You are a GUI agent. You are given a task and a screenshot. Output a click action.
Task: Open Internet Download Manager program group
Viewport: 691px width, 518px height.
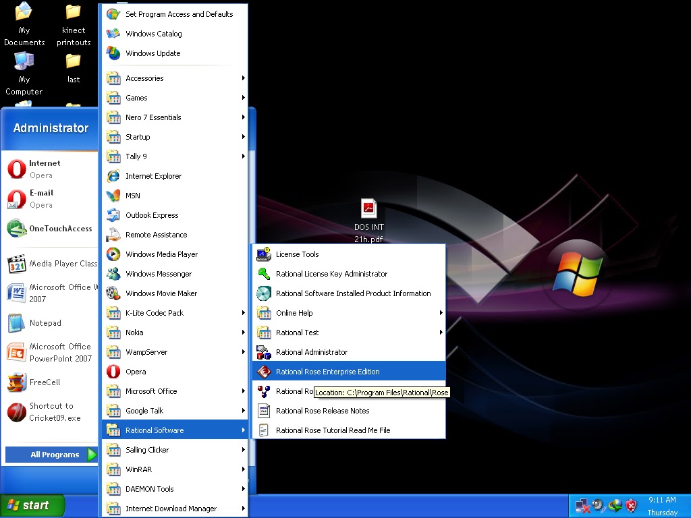pos(175,509)
